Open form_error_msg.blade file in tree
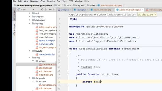 click(x=46, y=34)
